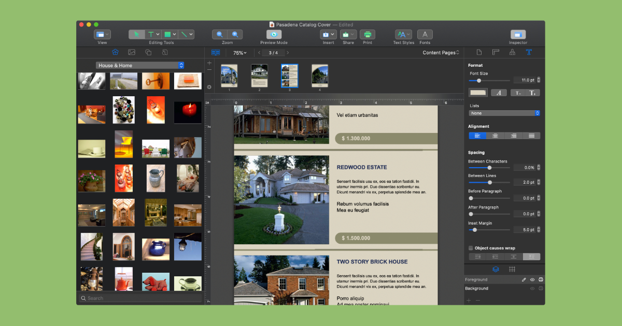This screenshot has width=622, height=326.
Task: Open the clip art images icon in sidebar
Action: click(x=132, y=52)
